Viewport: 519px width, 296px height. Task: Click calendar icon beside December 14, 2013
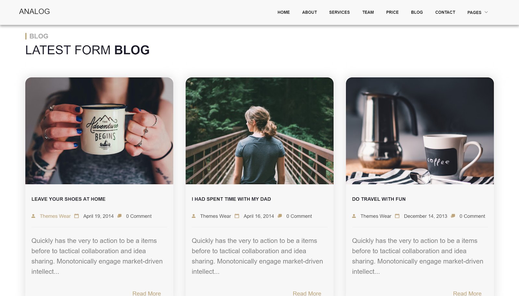tap(397, 216)
